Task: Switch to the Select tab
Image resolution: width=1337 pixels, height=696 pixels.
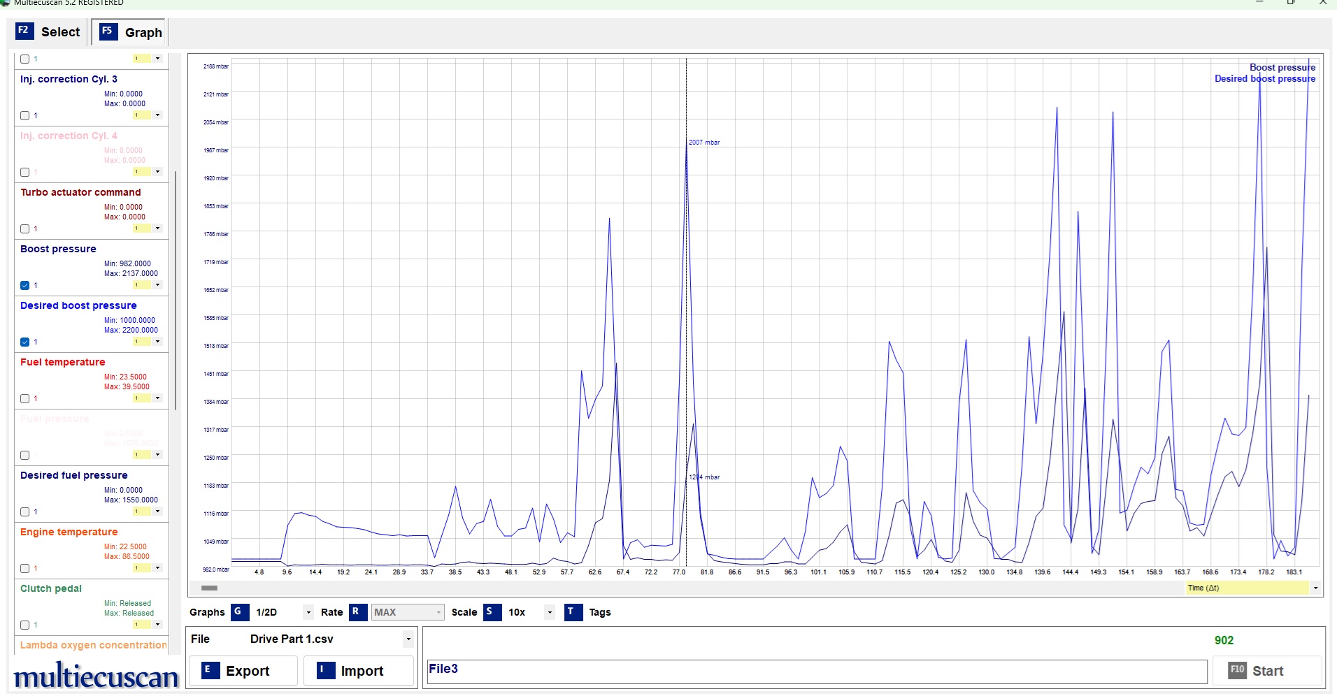Action: (x=49, y=32)
